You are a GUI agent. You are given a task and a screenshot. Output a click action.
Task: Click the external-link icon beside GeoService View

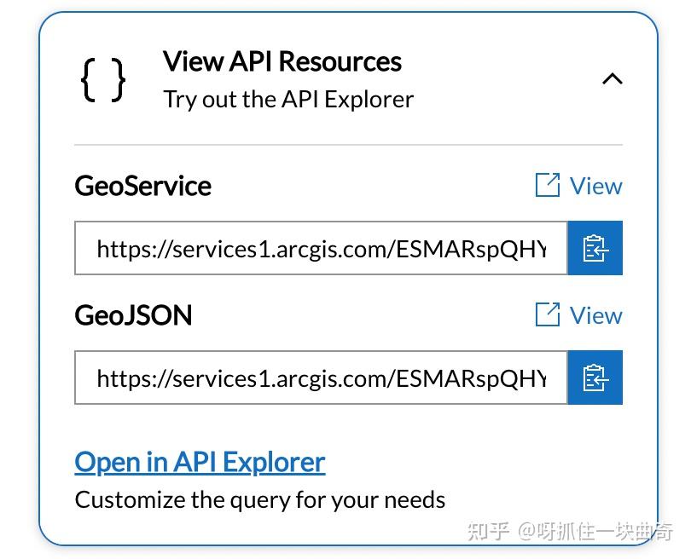pyautogui.click(x=547, y=185)
